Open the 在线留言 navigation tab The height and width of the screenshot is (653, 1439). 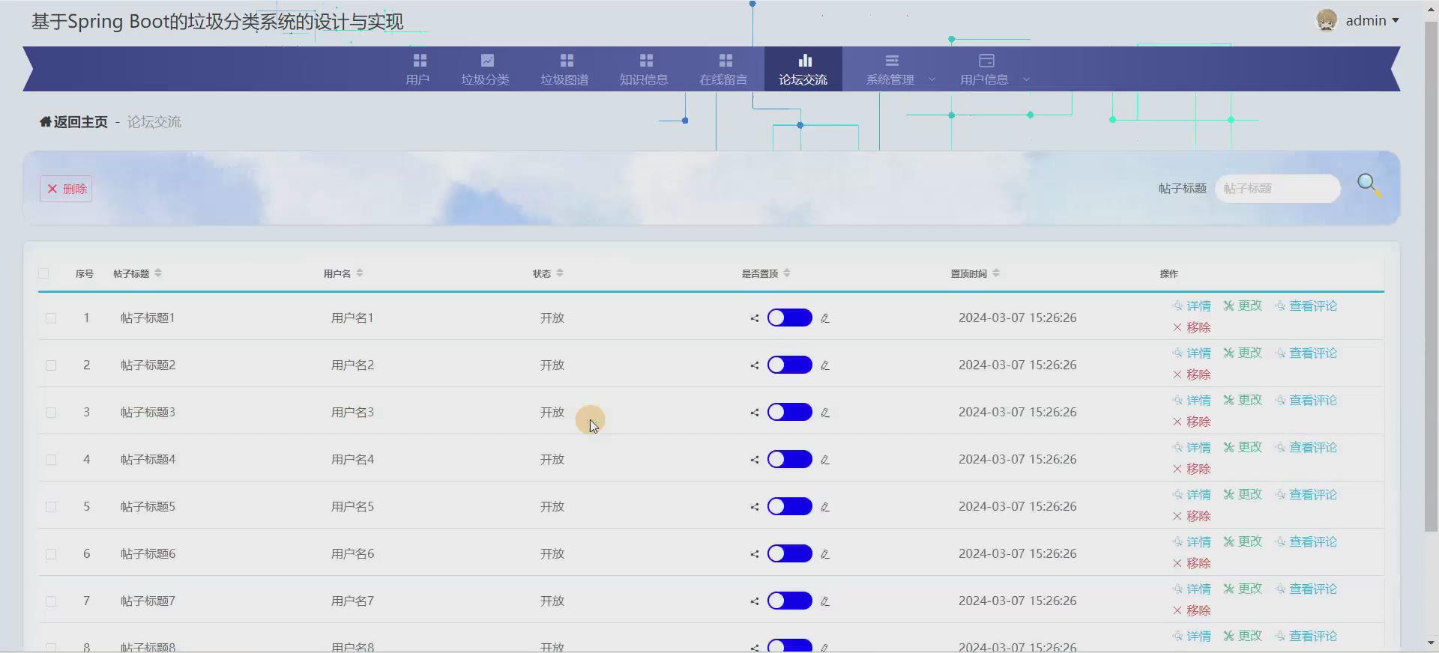pos(723,69)
